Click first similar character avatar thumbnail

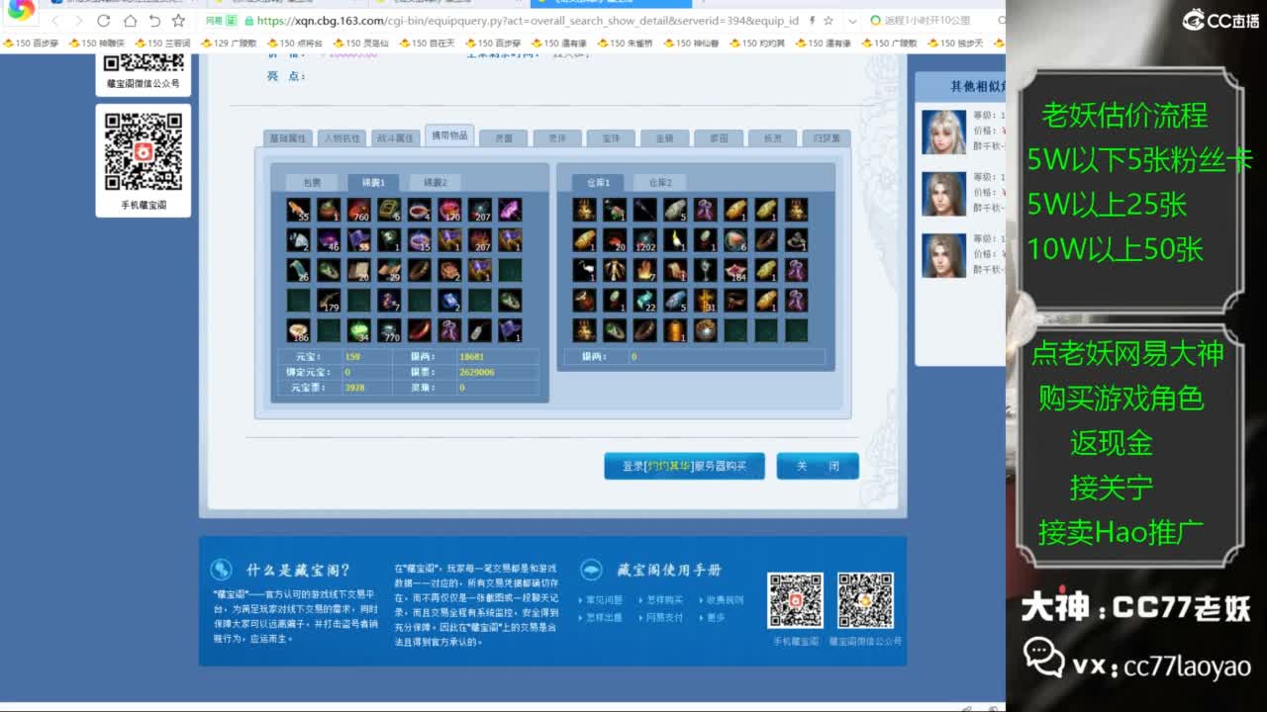(x=943, y=132)
